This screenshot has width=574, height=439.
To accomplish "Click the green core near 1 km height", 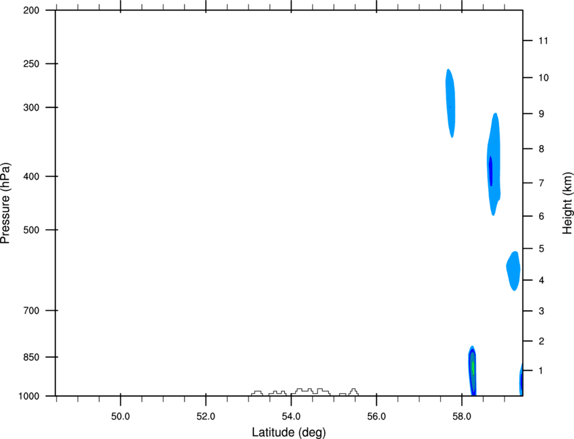I will [x=473, y=367].
